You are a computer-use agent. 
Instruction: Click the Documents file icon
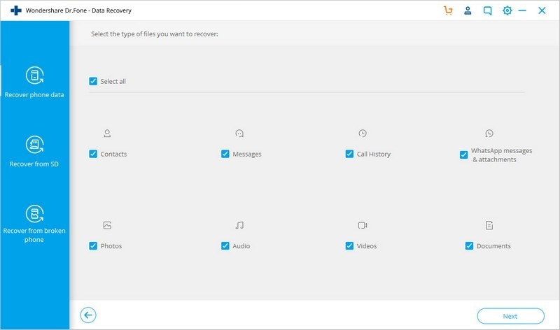coord(489,225)
